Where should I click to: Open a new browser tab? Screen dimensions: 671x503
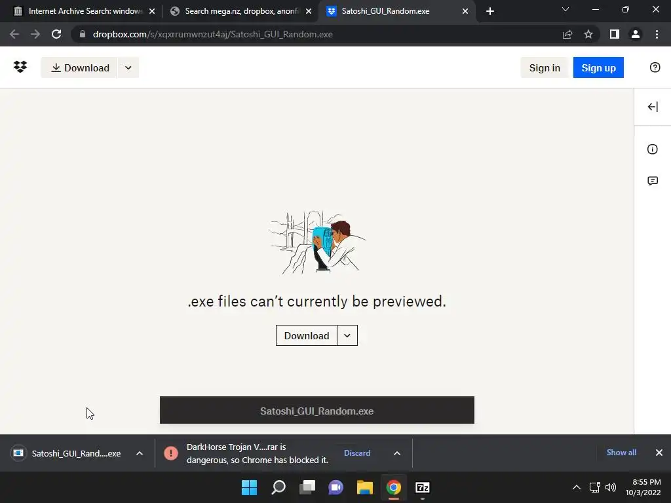(x=490, y=11)
